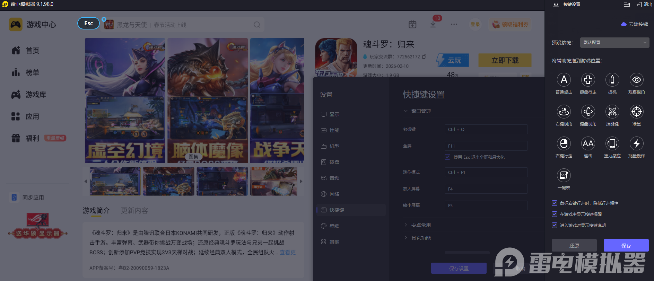Screen dimensions: 654x281
Task: Select the 键盘行走 keyboard walking tool
Action: [x=588, y=80]
